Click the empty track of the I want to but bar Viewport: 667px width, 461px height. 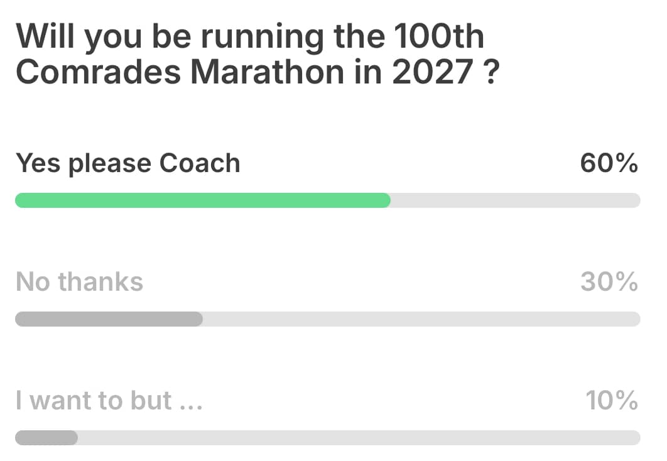[359, 438]
